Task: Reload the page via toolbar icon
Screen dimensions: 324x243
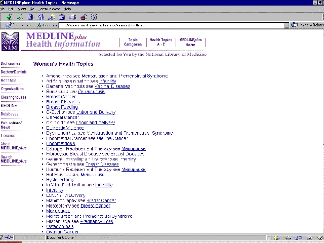Action: (31, 17)
